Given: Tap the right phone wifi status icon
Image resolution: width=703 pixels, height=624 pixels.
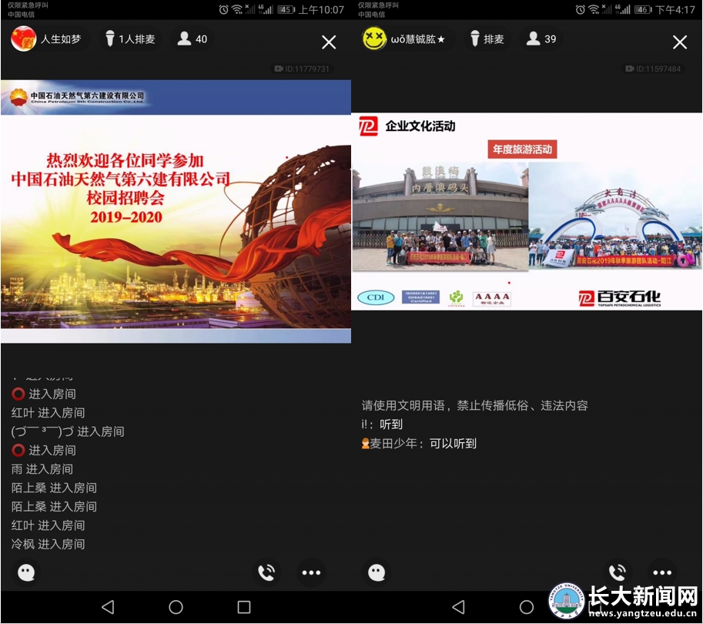Looking at the screenshot, I should pos(594,9).
